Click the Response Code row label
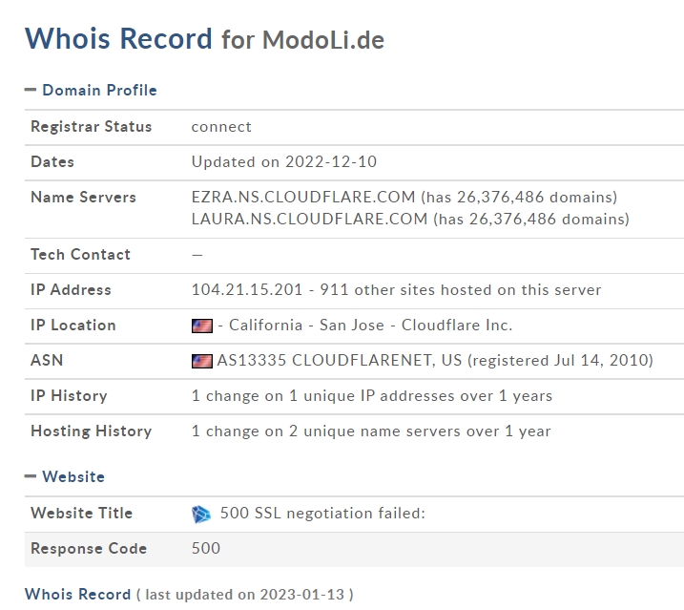 tap(89, 549)
